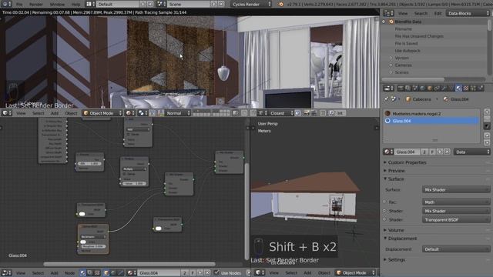
Task: Select shader nodes tree type in node editor
Action: [x=82, y=272]
